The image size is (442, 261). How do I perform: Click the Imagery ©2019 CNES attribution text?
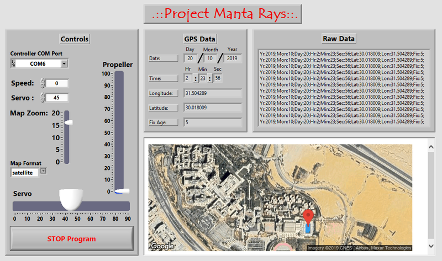(359, 248)
